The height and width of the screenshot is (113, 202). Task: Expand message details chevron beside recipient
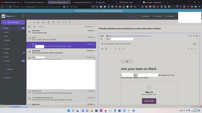click(197, 39)
